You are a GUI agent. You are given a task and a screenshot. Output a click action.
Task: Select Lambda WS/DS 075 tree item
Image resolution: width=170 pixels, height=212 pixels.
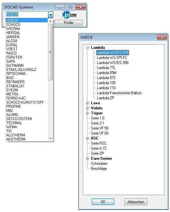tap(113, 53)
